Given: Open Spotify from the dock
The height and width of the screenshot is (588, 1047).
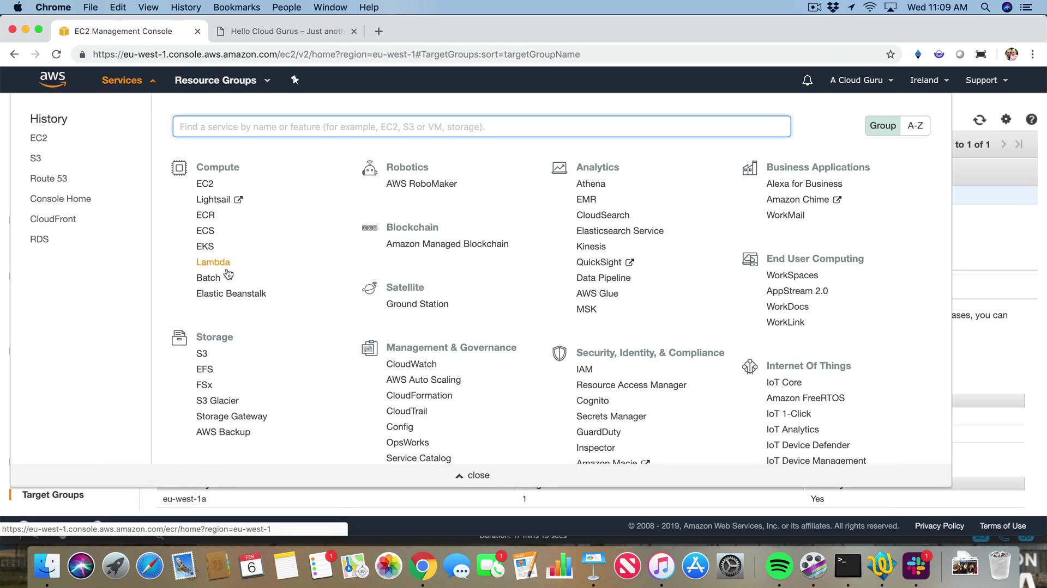Looking at the screenshot, I should [779, 566].
